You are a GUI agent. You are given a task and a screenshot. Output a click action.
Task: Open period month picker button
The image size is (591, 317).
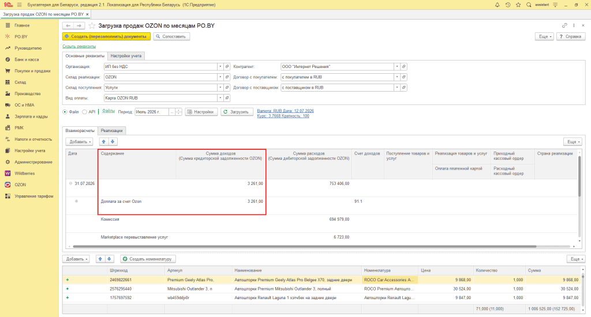tap(172, 112)
